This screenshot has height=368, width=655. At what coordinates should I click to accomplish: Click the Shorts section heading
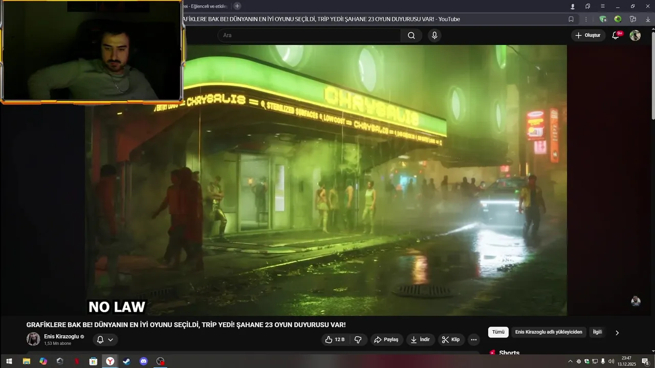pos(509,353)
